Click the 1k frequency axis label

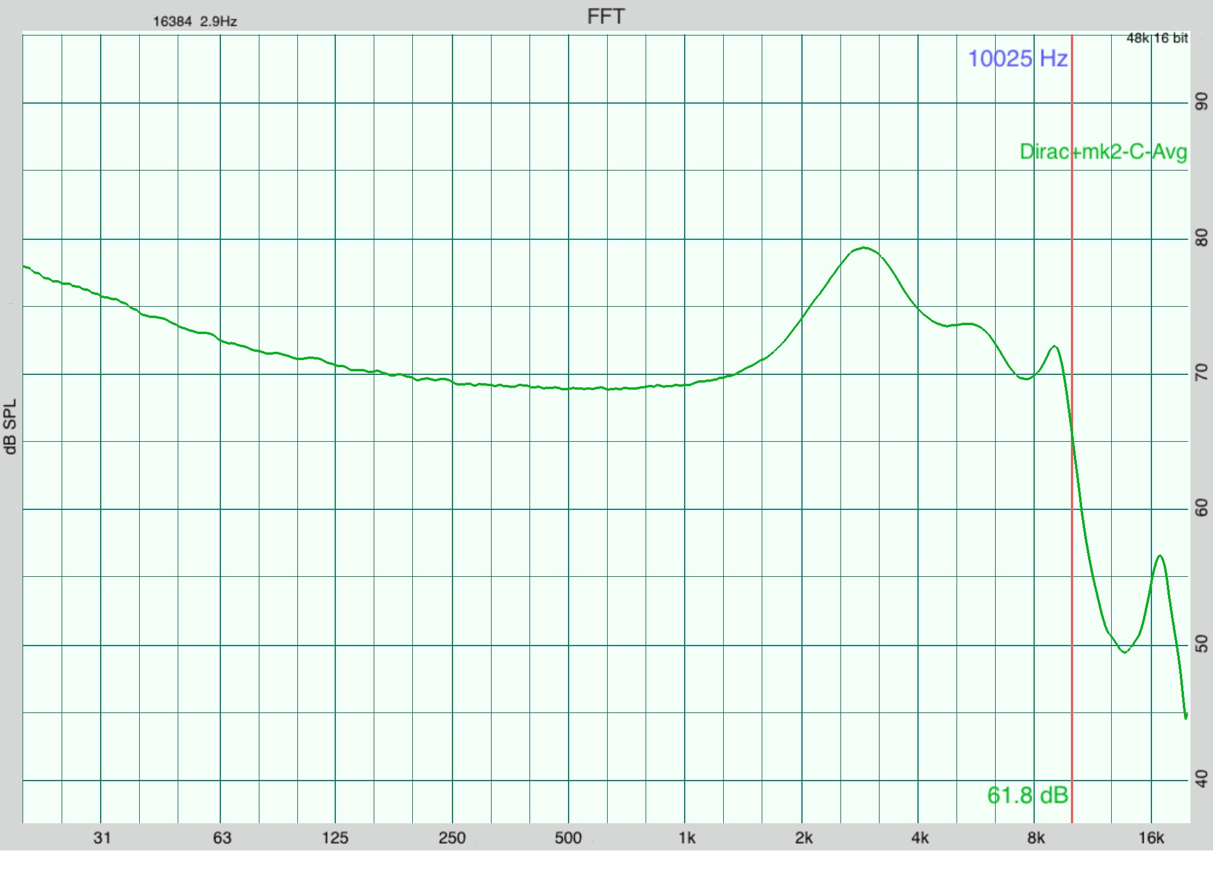point(687,838)
